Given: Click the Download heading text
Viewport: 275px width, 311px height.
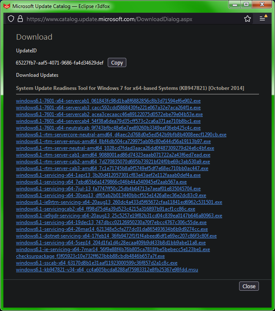Looking at the screenshot, I should click(x=34, y=37).
